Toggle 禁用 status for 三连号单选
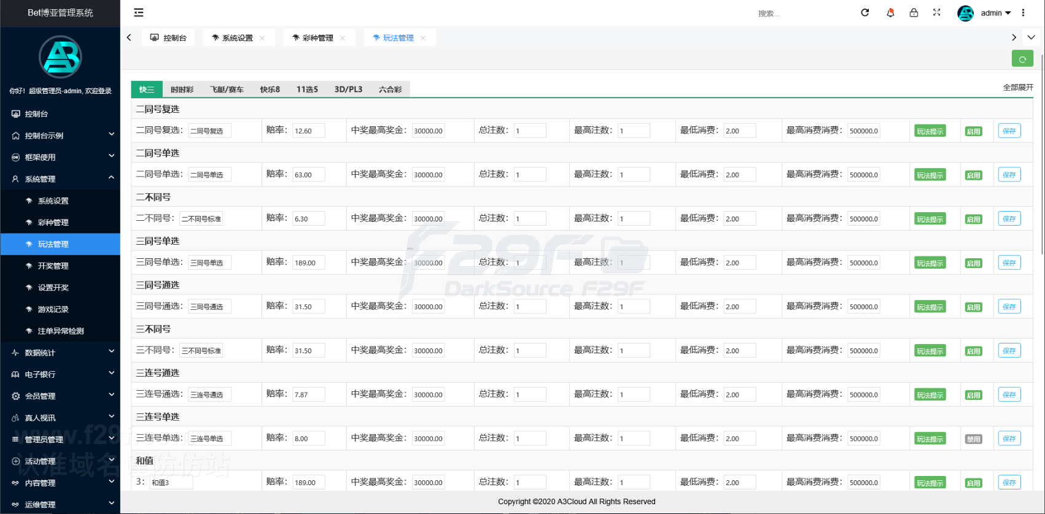This screenshot has height=514, width=1045. [973, 439]
